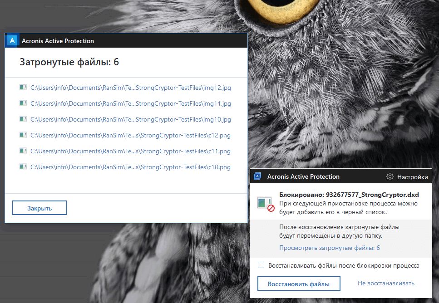This screenshot has height=303, width=439.
Task: Open the img10.jpg file path link
Action: [130, 119]
